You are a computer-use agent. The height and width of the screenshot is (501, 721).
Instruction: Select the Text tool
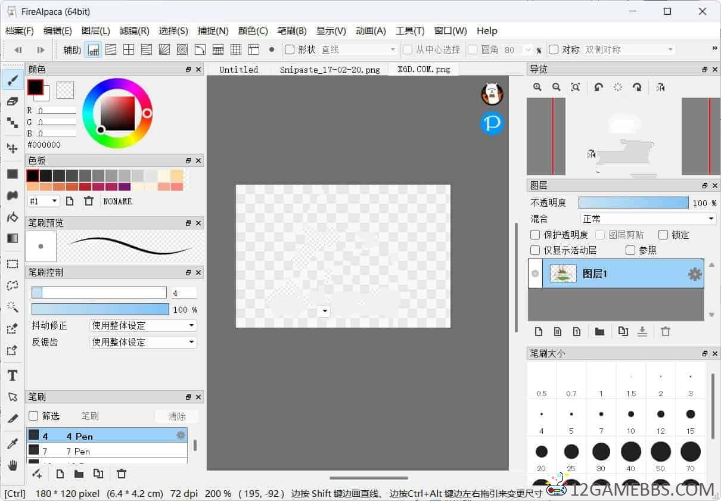(13, 375)
